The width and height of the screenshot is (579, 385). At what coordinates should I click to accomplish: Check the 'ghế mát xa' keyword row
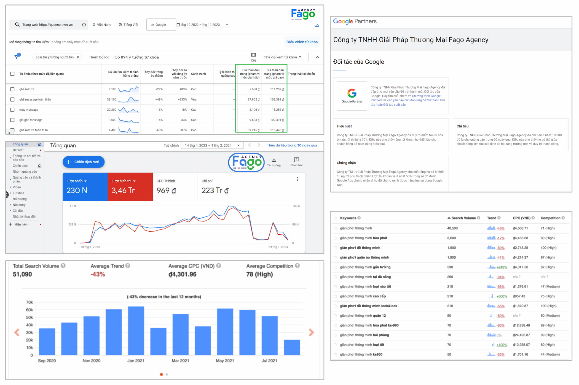tap(12, 89)
